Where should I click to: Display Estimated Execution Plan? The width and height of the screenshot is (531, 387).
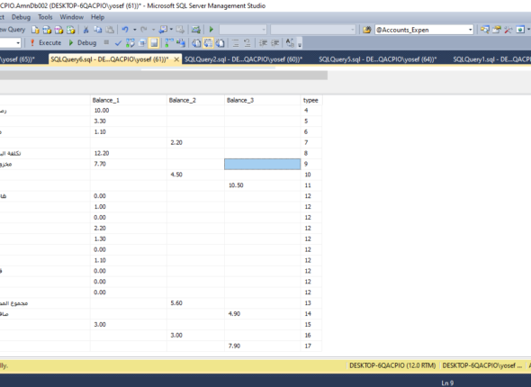tap(130, 43)
